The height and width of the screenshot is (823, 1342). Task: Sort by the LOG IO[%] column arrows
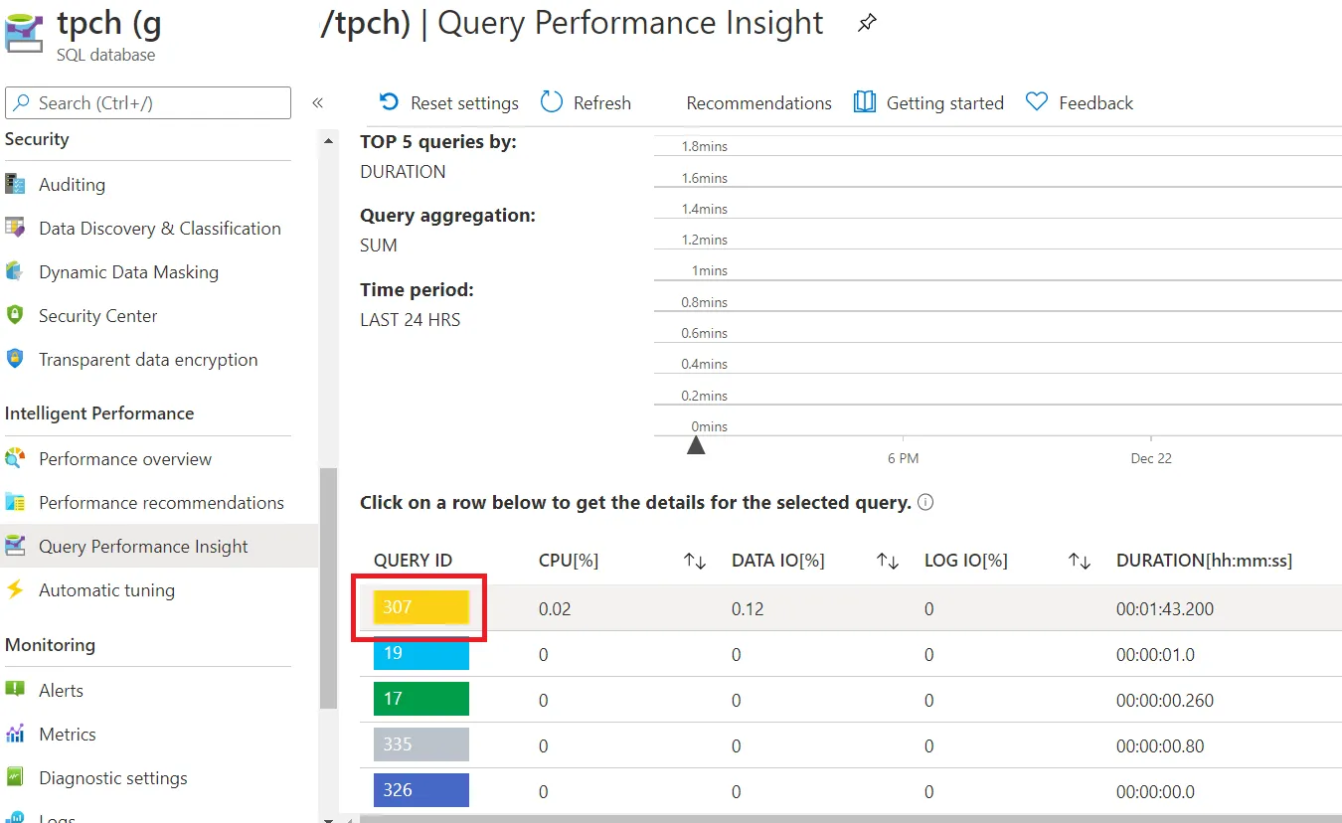(x=1081, y=561)
